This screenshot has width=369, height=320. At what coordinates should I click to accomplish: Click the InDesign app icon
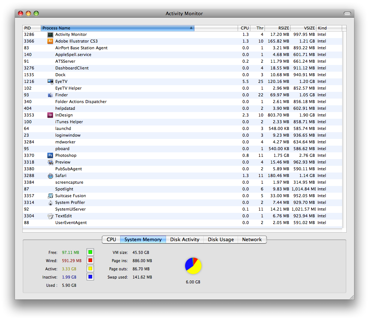[x=50, y=115]
